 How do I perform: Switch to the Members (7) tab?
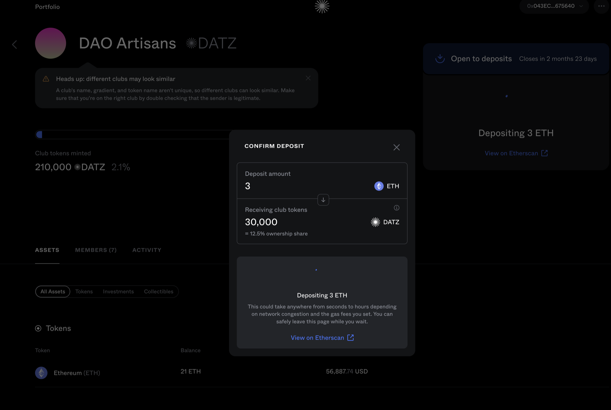[x=96, y=250]
